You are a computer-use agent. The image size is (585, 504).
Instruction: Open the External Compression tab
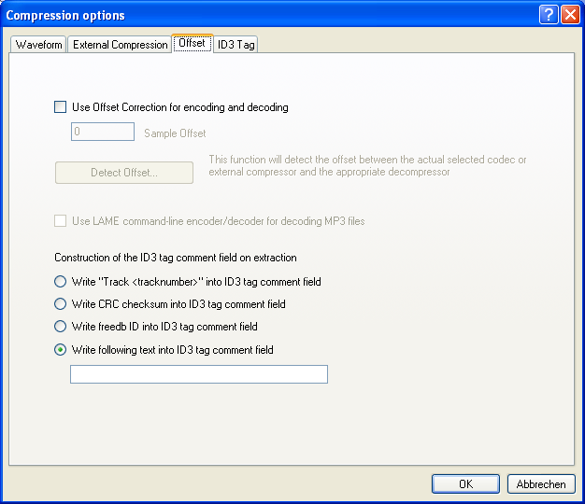tap(120, 45)
